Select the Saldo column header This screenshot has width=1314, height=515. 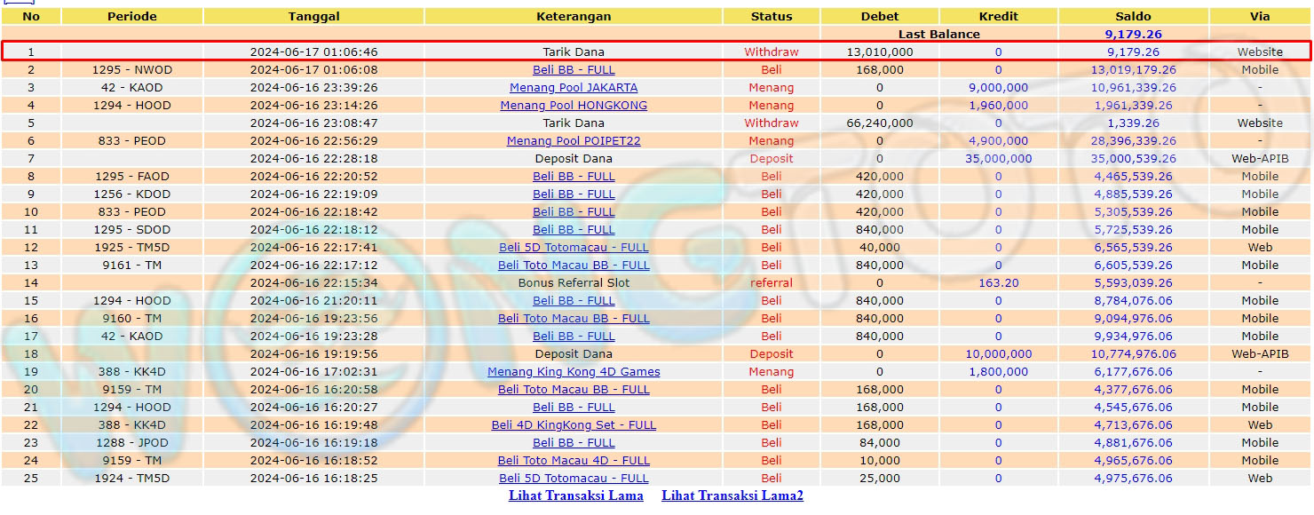pyautogui.click(x=1133, y=16)
